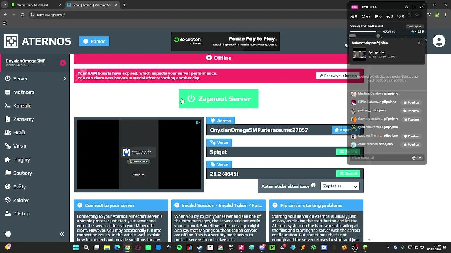Open Možnosti in the Aternos sidebar
The height and width of the screenshot is (253, 451).
[x=24, y=92]
